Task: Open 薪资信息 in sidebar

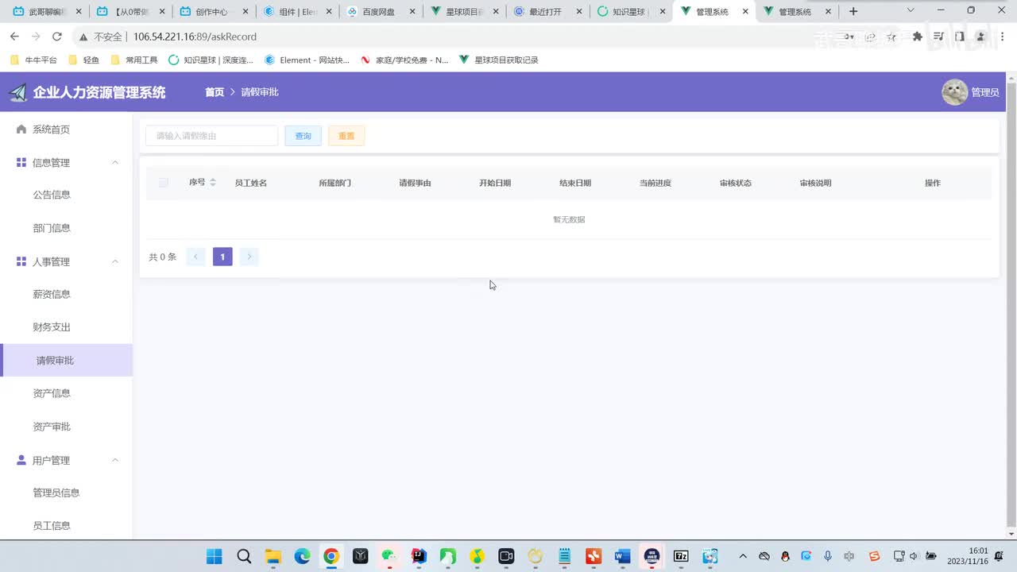Action: (66, 294)
